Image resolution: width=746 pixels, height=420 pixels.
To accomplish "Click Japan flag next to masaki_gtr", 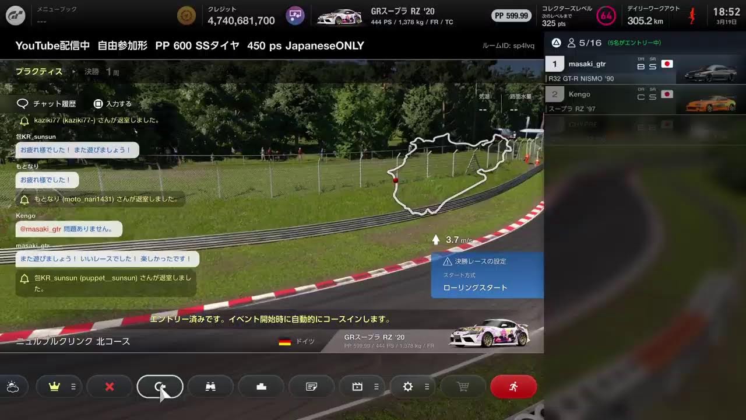I will [x=667, y=64].
